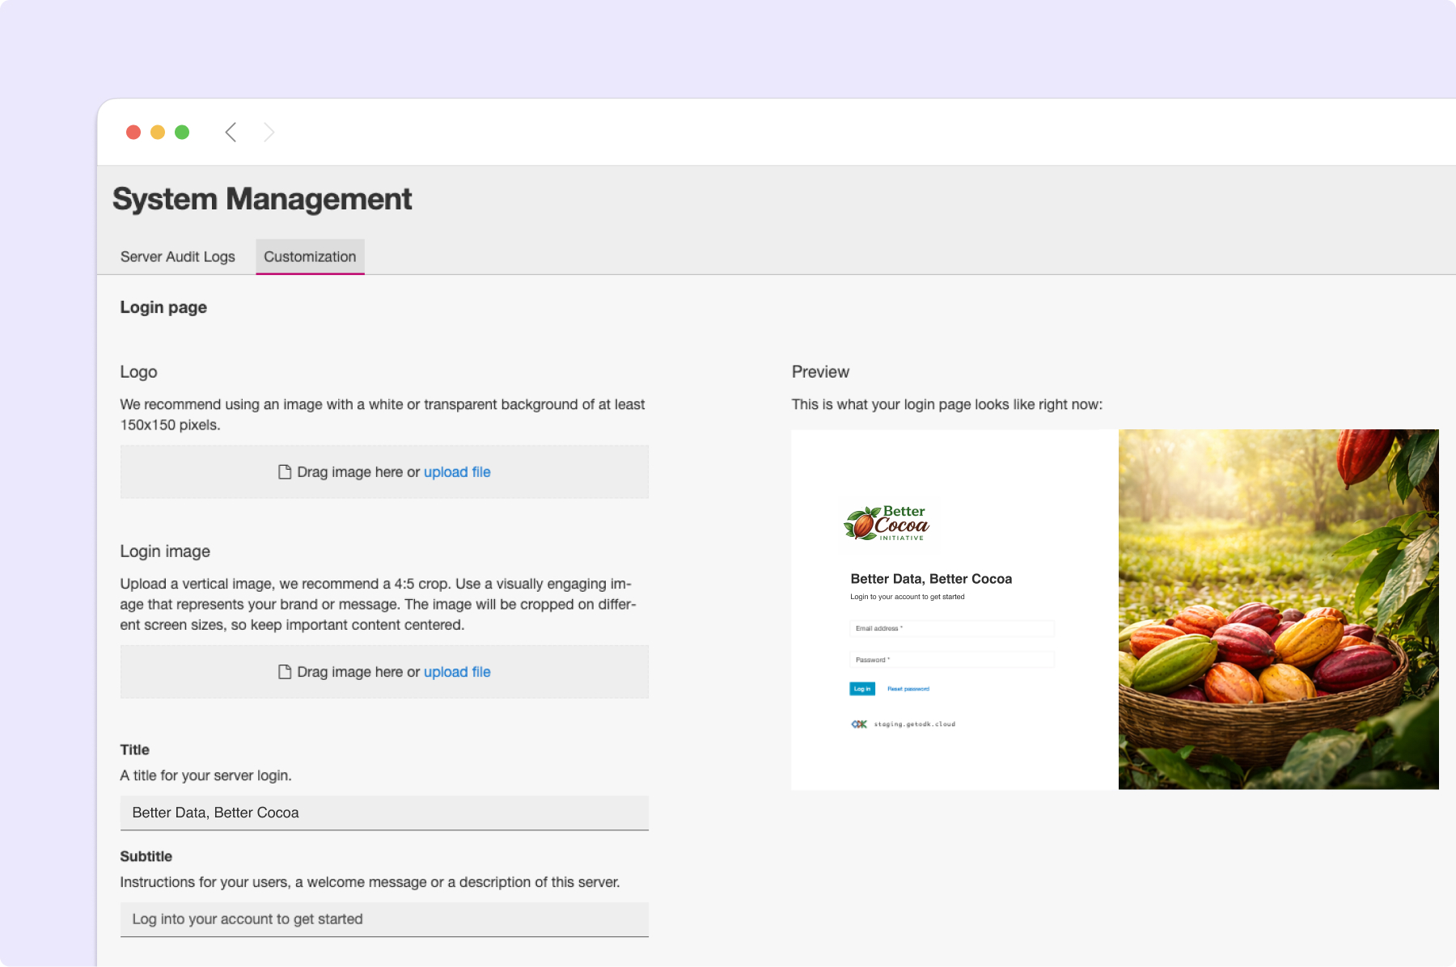Click the Logo drag image here area
Viewport: 1456px width, 967px height.
tap(383, 471)
